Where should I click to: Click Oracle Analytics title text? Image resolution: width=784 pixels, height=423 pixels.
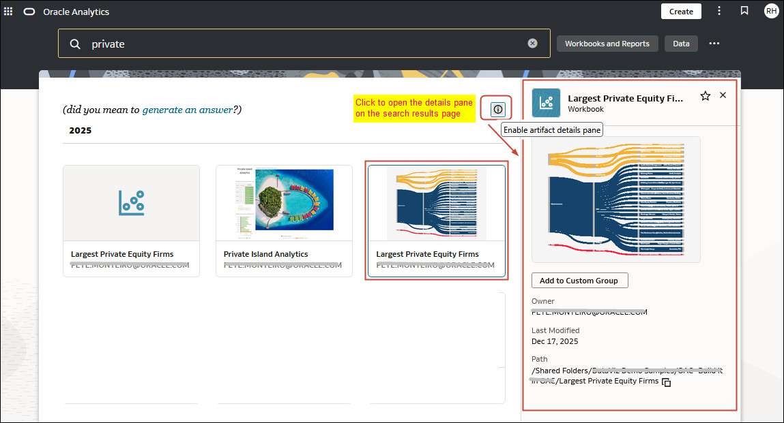pos(76,12)
